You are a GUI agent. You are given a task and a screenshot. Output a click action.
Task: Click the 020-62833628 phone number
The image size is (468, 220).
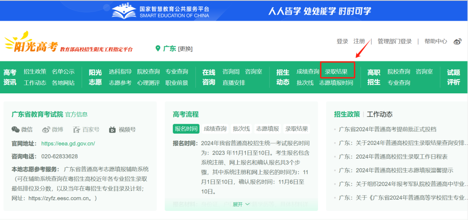[59, 156]
